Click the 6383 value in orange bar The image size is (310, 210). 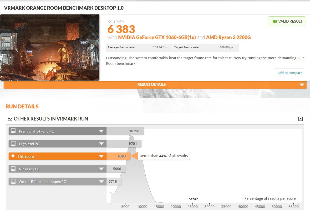[x=121, y=156]
